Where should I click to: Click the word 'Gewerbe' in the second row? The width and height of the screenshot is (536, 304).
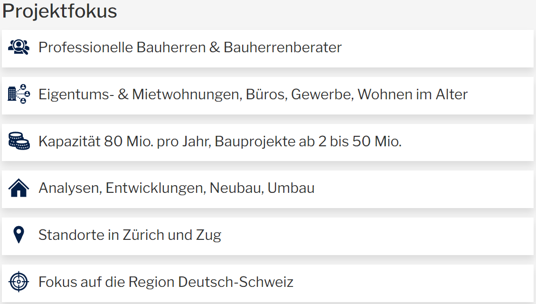point(320,95)
